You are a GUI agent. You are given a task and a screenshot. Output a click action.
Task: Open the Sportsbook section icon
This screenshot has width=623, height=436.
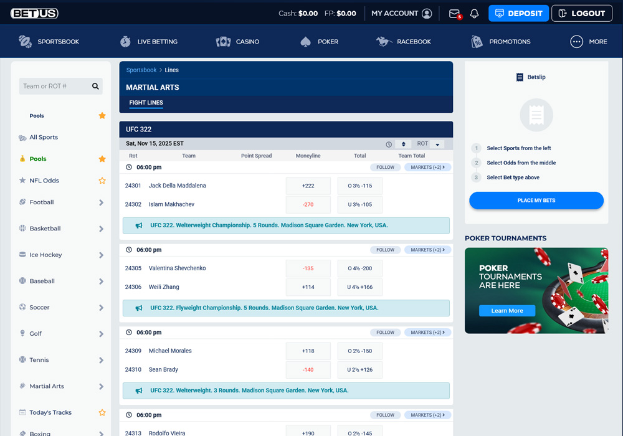[x=25, y=41]
